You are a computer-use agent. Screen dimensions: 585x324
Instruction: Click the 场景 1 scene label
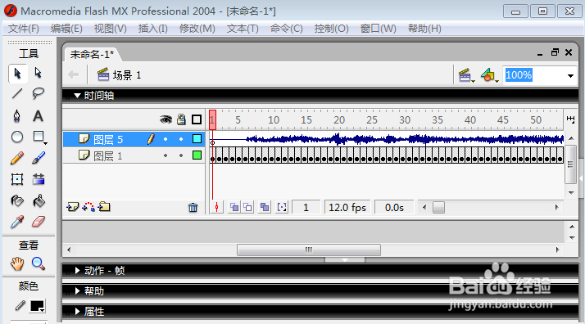(x=127, y=75)
